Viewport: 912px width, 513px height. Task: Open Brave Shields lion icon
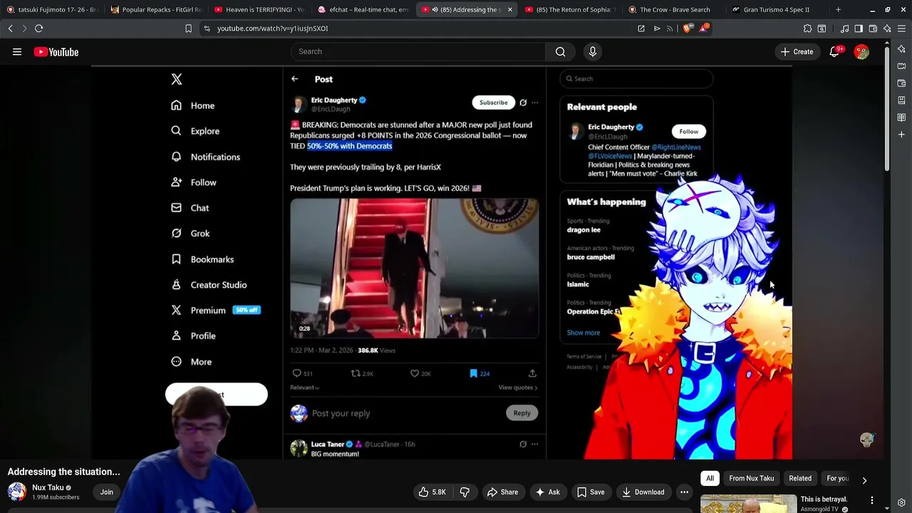(x=687, y=28)
